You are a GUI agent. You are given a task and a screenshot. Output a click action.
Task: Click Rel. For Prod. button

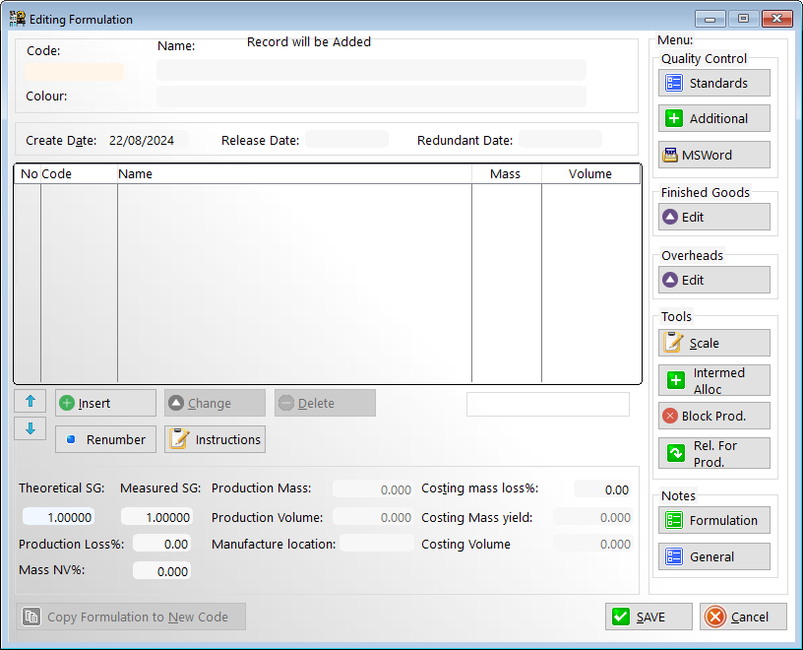coord(713,454)
